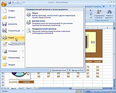
Task: Click the Excel help question mark icon
Action: point(104,6)
